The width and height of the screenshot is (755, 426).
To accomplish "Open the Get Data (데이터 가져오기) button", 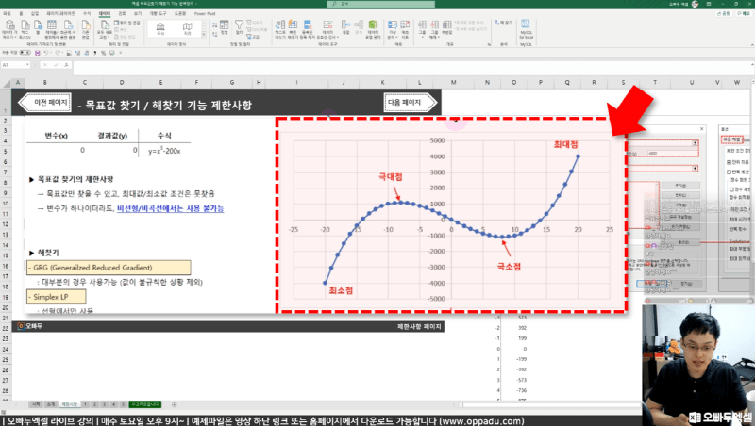I will pos(9,29).
